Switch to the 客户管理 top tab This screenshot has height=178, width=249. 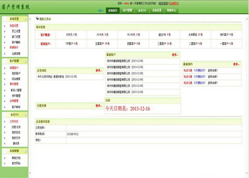tap(127, 11)
